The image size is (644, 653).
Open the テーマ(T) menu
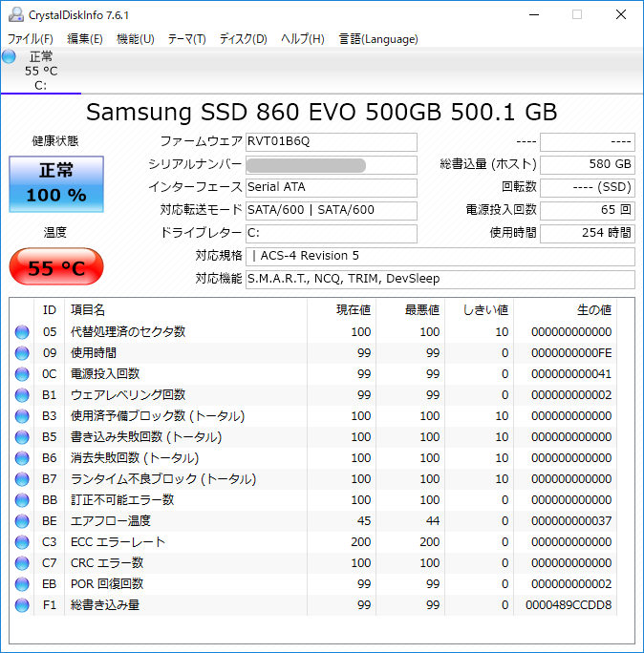click(x=186, y=39)
